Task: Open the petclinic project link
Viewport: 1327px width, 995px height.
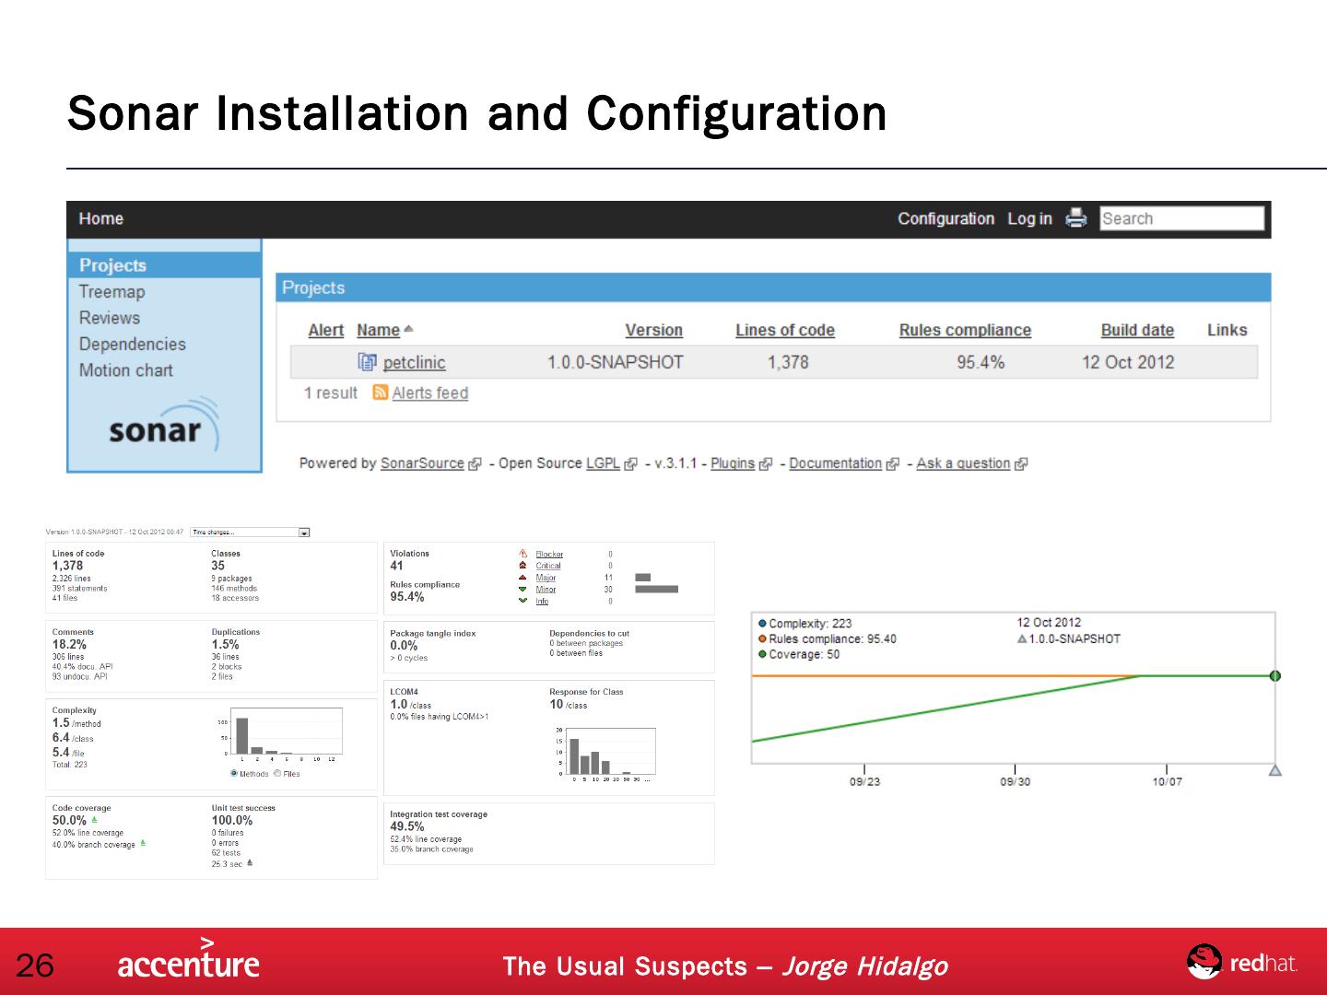Action: click(x=414, y=363)
